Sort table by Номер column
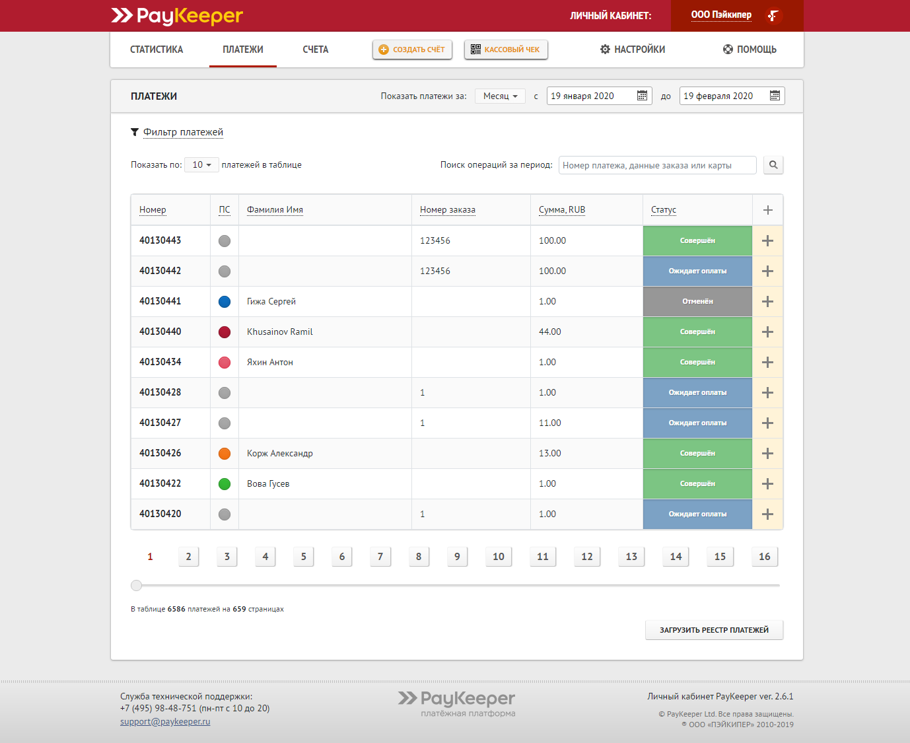The image size is (910, 743). click(x=153, y=210)
